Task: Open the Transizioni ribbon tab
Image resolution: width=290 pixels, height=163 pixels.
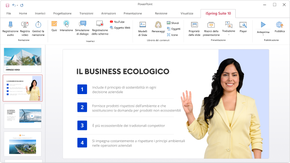Action: pyautogui.click(x=86, y=14)
